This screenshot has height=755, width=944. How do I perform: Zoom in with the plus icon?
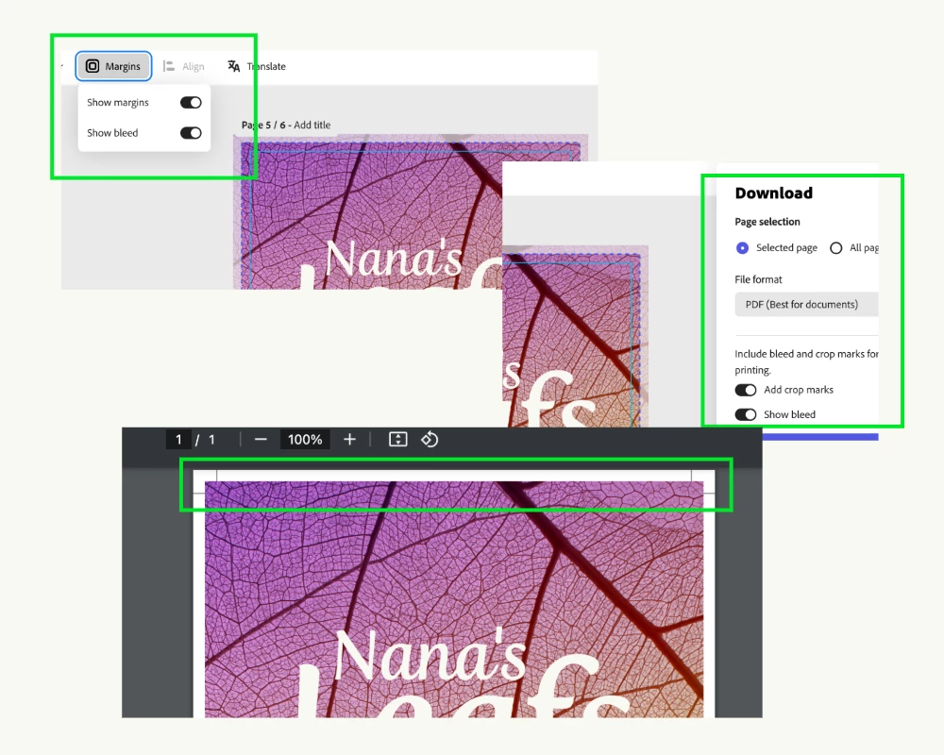pos(350,440)
